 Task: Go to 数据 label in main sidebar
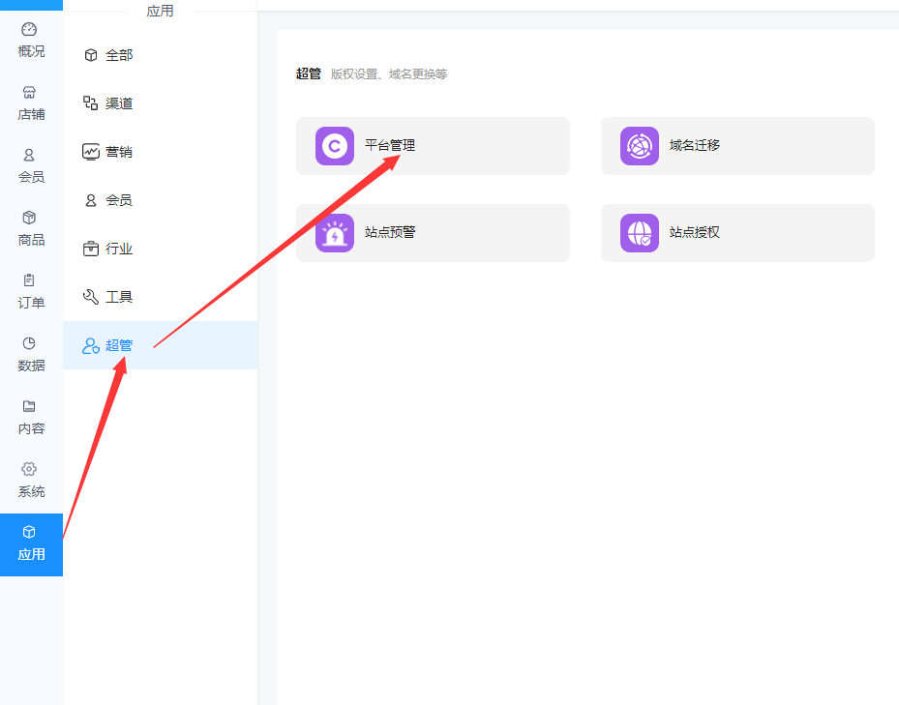31,366
